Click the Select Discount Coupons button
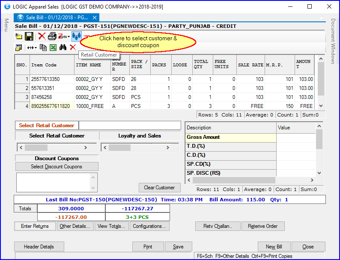Image resolution: width=340 pixels, height=260 pixels. (x=57, y=167)
